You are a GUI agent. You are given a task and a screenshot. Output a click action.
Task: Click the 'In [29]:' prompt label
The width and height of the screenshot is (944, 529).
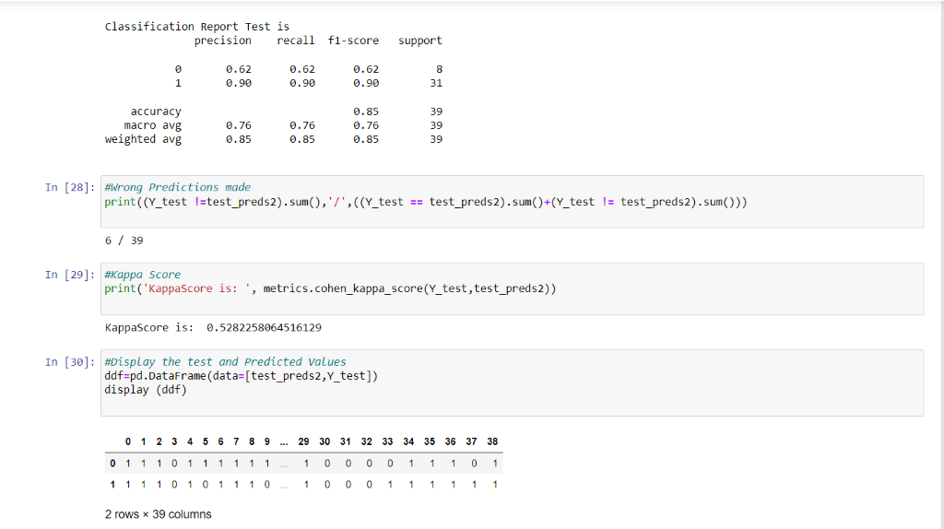[x=70, y=275]
